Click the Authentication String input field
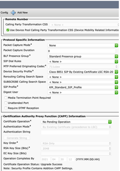Image resolution: width=120 pixels, height=171 pixels. coord(75,132)
